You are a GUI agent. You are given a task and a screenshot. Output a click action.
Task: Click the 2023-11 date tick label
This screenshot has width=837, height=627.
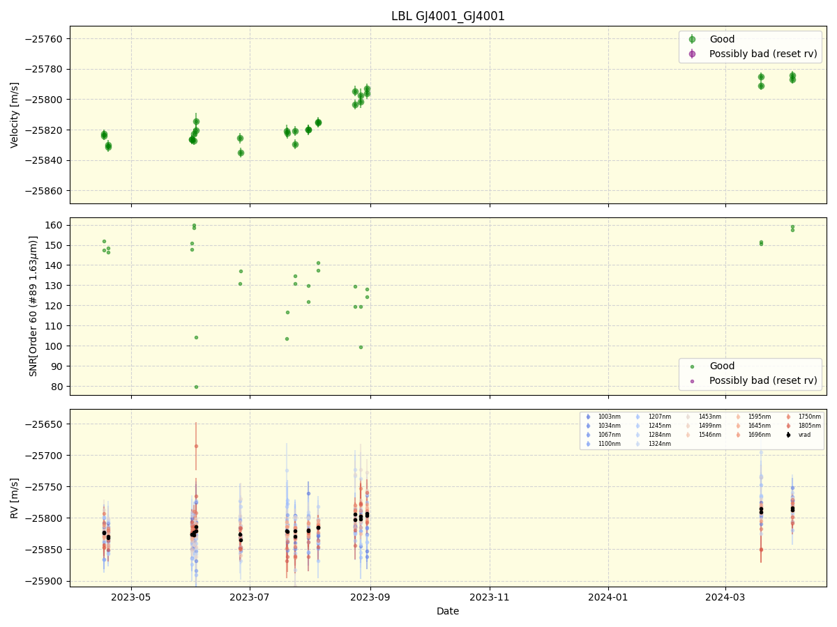(x=490, y=597)
